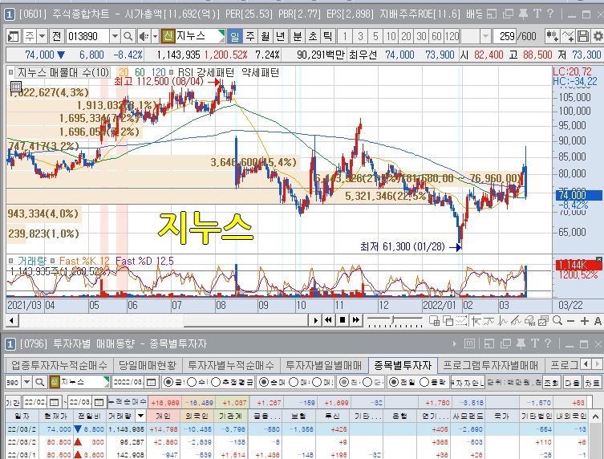Click the 분 minute period button
The height and width of the screenshot is (459, 604).
(298, 37)
